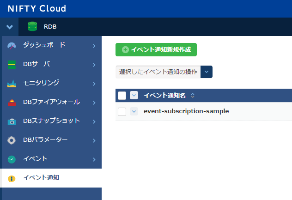The width and height of the screenshot is (292, 200).
Task: Expand the ダッシュボード arrow
Action: tap(94, 46)
